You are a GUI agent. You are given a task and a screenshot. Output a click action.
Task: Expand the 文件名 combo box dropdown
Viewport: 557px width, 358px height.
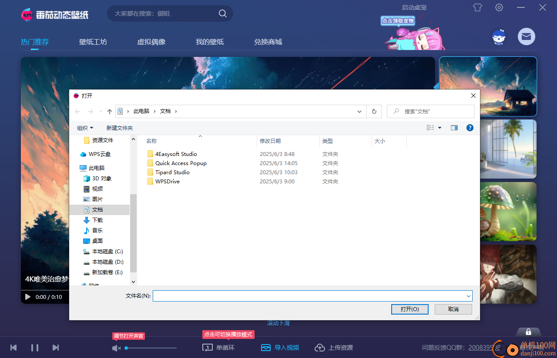click(x=468, y=296)
